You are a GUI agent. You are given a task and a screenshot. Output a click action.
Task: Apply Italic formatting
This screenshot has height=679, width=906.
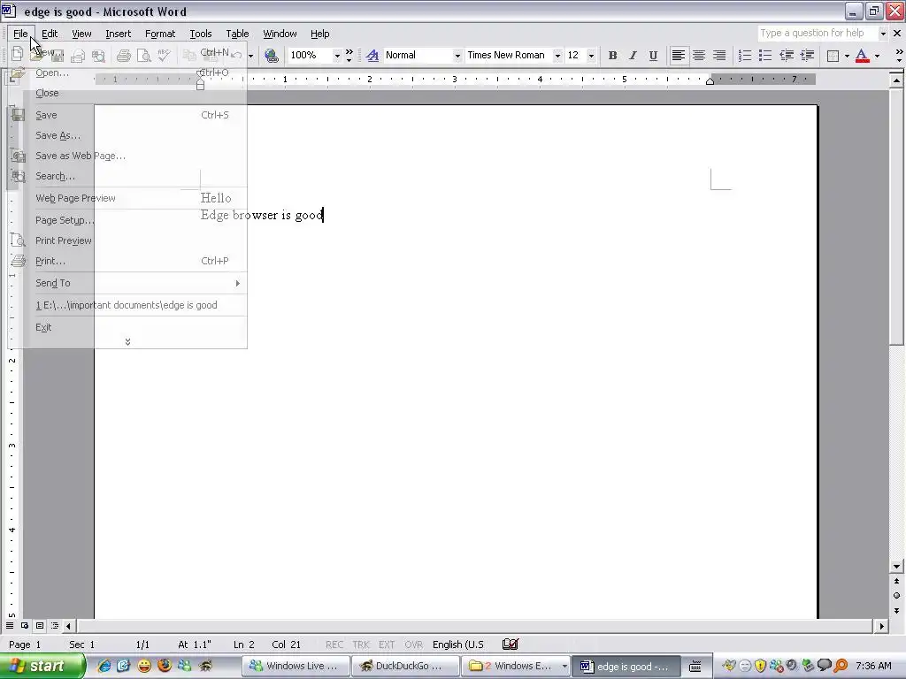[x=633, y=56]
